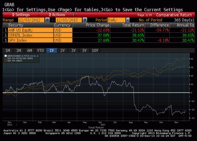Viewport: 197px width, 141px height.
Task: Select the Daily period field
Action: tap(117, 20)
